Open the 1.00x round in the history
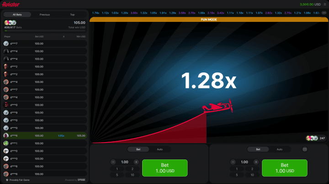Viewport: 329px width, 184px height. [x=202, y=13]
